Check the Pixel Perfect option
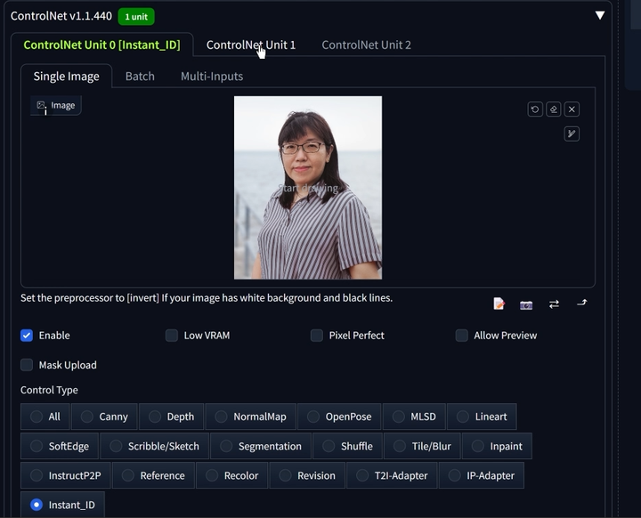 [x=317, y=336]
